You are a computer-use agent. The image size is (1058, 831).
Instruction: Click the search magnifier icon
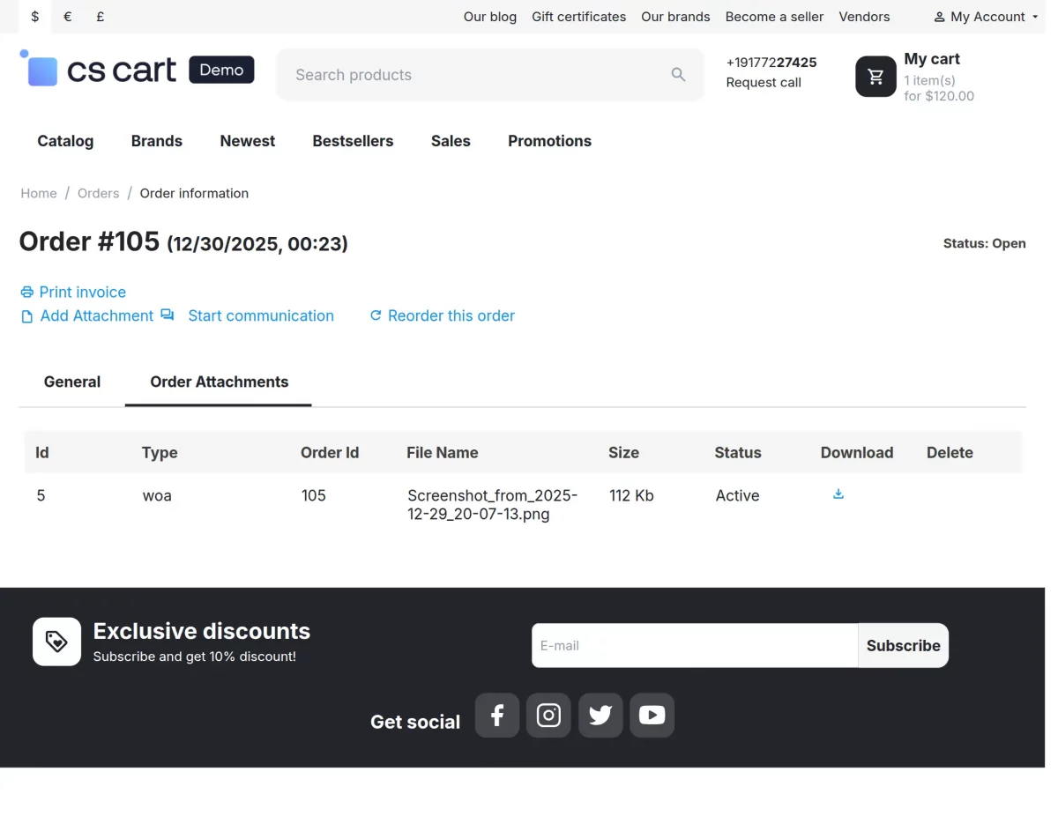click(x=678, y=75)
